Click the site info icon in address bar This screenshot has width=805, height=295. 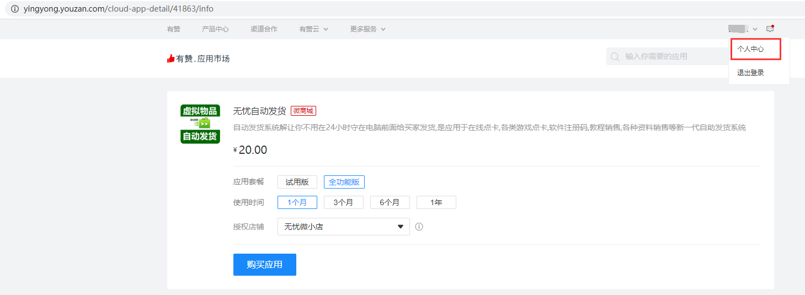14,9
